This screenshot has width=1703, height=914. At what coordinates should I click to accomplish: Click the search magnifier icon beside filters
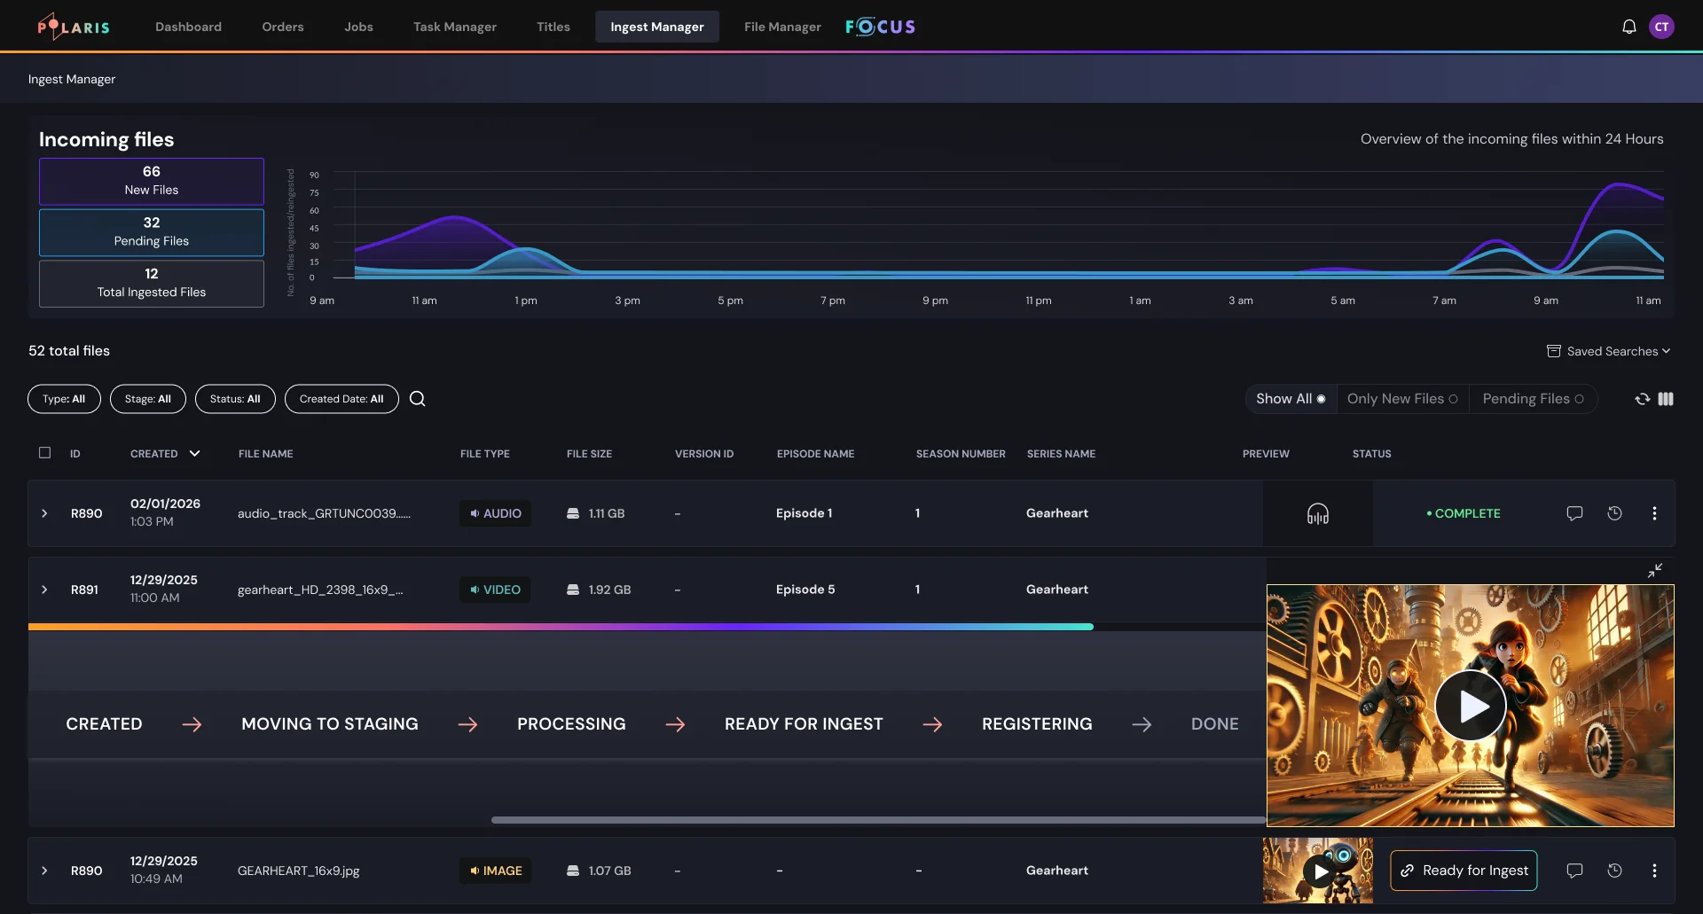417,399
